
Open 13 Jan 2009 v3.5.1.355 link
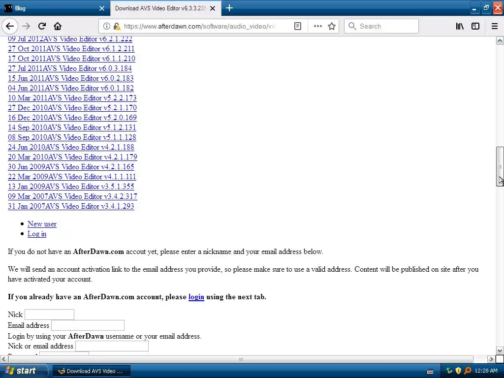pos(71,187)
